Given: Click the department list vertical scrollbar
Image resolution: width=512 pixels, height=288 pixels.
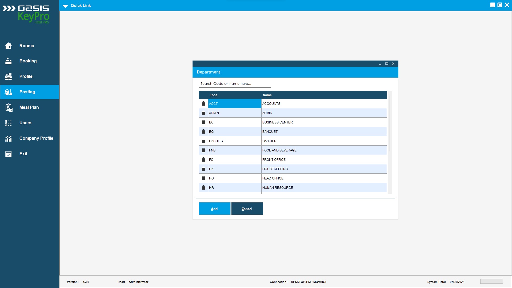Looking at the screenshot, I should 390,123.
